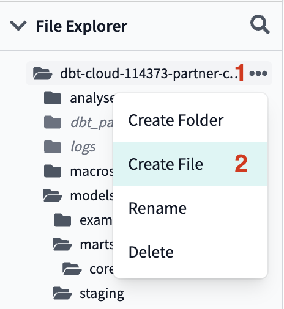Expand the example folder icon under models
Image resolution: width=284 pixels, height=309 pixels.
(x=62, y=220)
